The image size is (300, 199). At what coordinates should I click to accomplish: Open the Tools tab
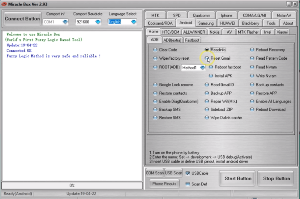tap(271, 23)
